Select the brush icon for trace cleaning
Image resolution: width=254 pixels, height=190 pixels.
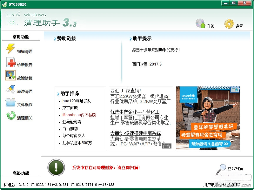[10, 89]
